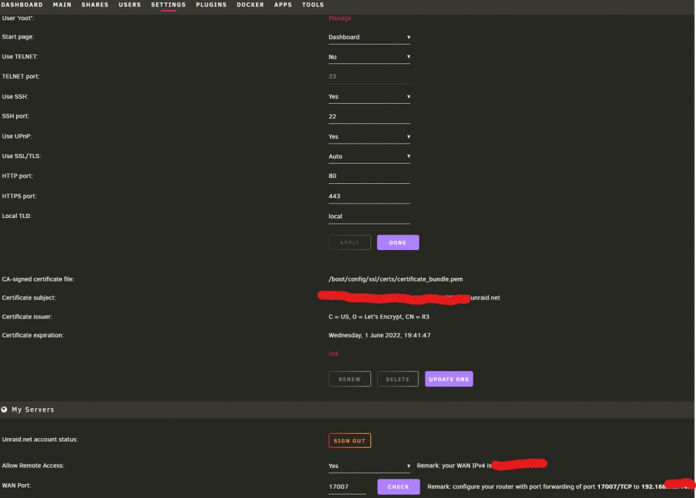Click the Sign Out button
The image size is (696, 498).
350,441
